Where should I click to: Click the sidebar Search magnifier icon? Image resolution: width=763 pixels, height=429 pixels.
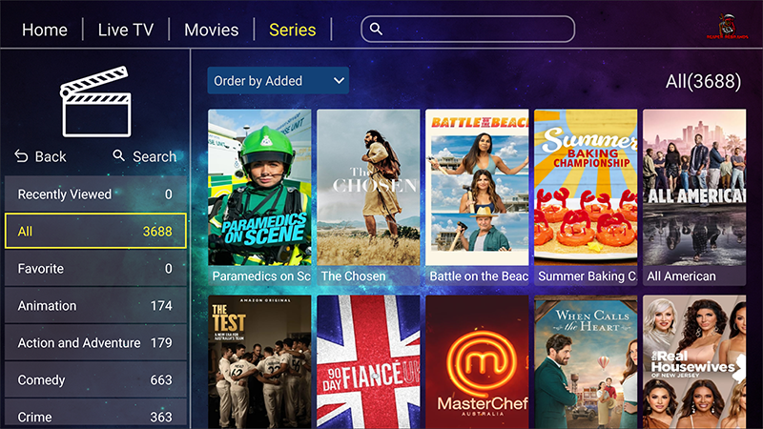[118, 155]
